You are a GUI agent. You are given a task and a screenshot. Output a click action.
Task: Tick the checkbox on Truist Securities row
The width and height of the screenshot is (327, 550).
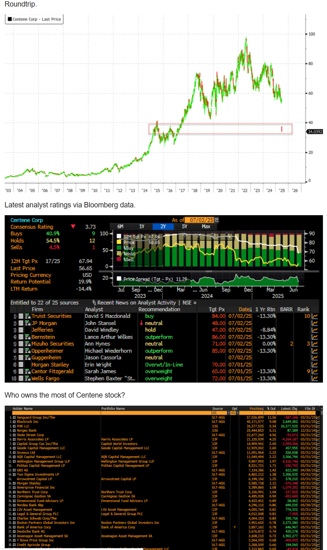tap(21, 316)
